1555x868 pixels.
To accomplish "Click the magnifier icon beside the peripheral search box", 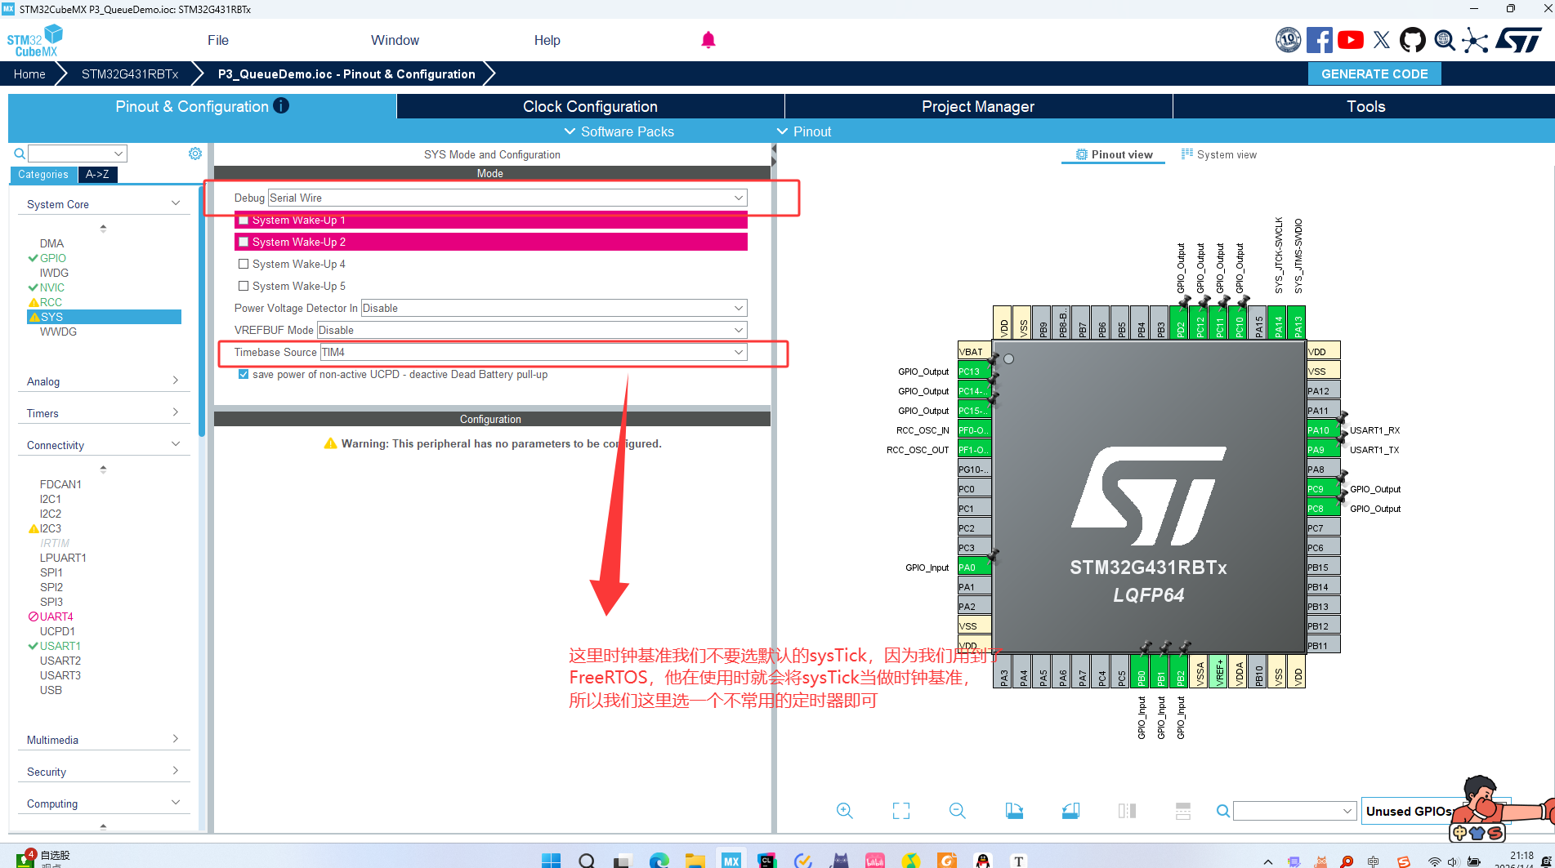I will tap(20, 154).
